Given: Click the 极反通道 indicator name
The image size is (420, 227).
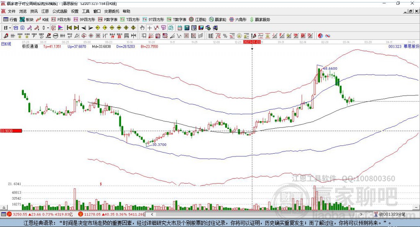Looking at the screenshot, I should pos(30,46).
